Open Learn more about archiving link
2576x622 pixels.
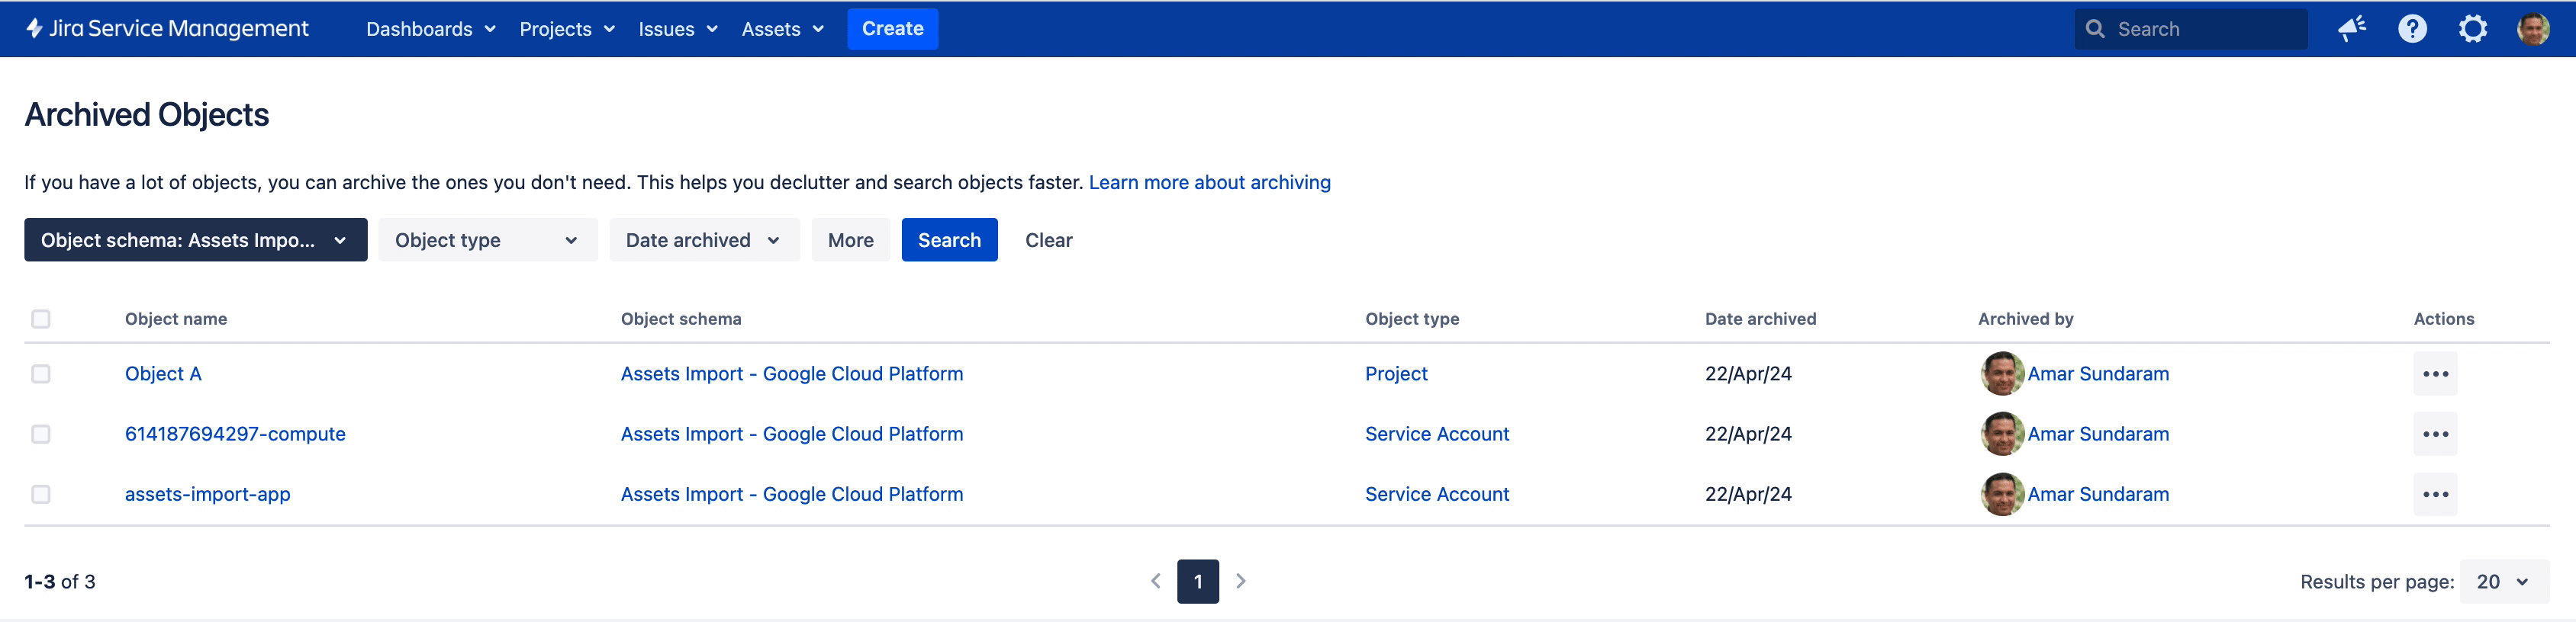click(x=1209, y=183)
